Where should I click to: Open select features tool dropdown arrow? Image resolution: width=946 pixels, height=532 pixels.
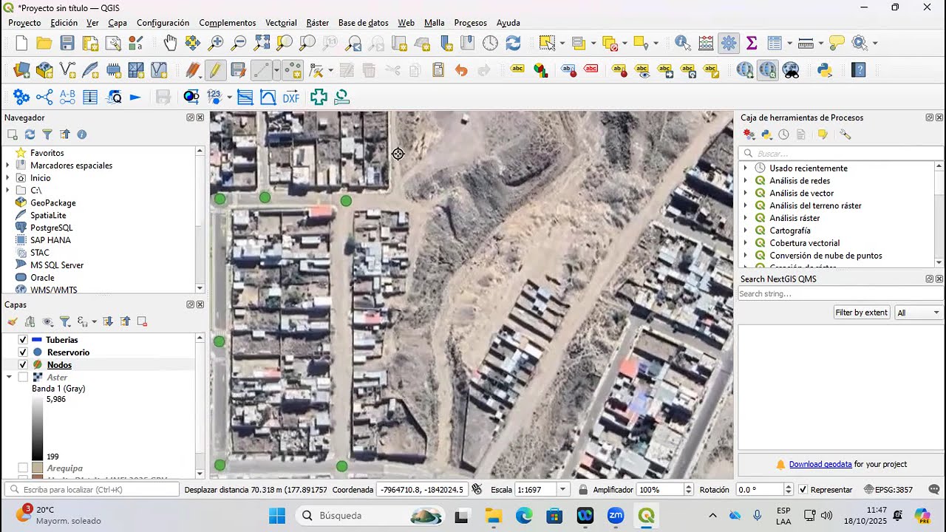[562, 43]
